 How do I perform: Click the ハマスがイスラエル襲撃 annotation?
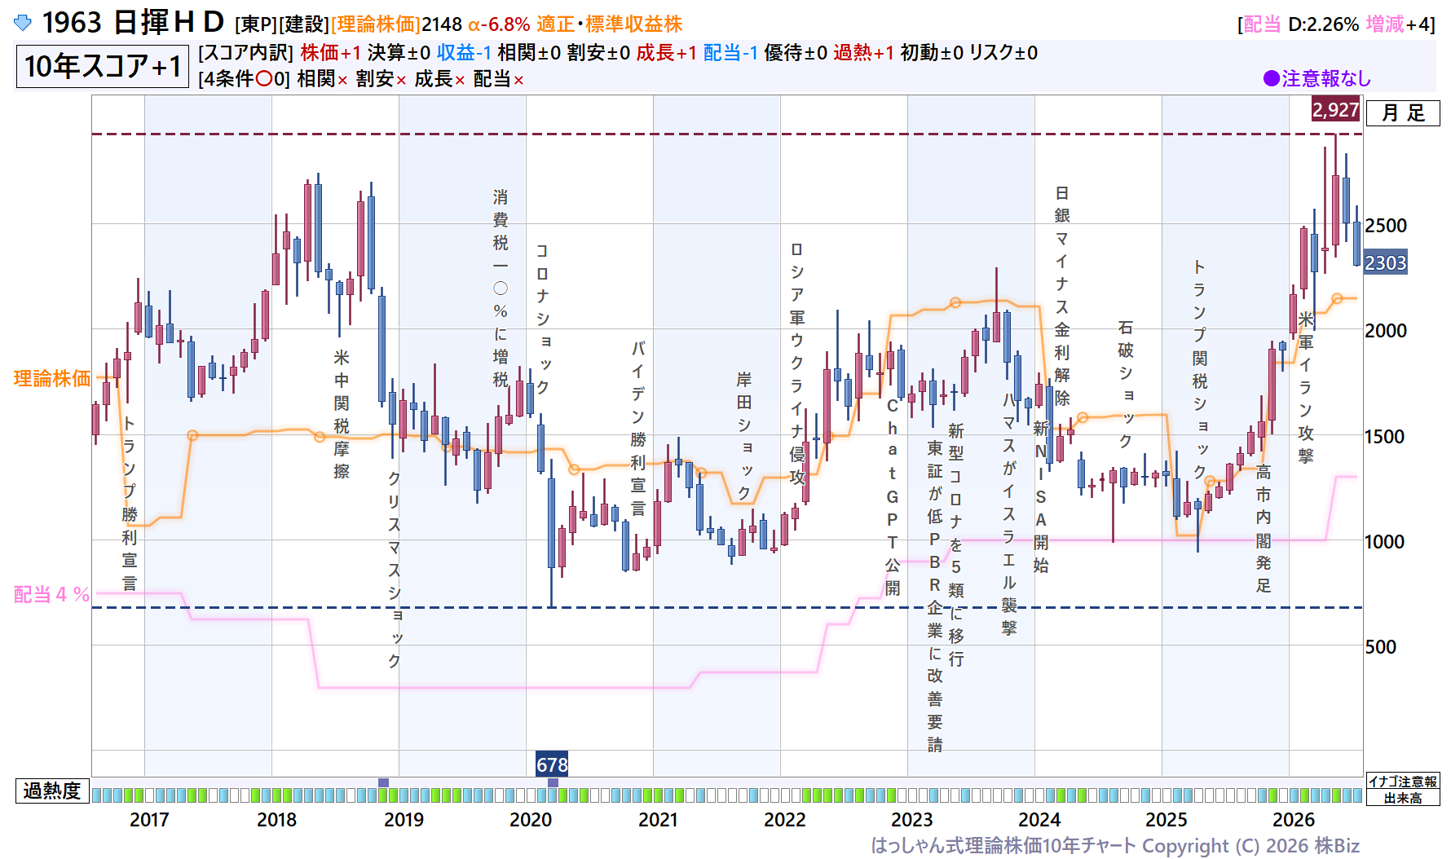point(1009,514)
